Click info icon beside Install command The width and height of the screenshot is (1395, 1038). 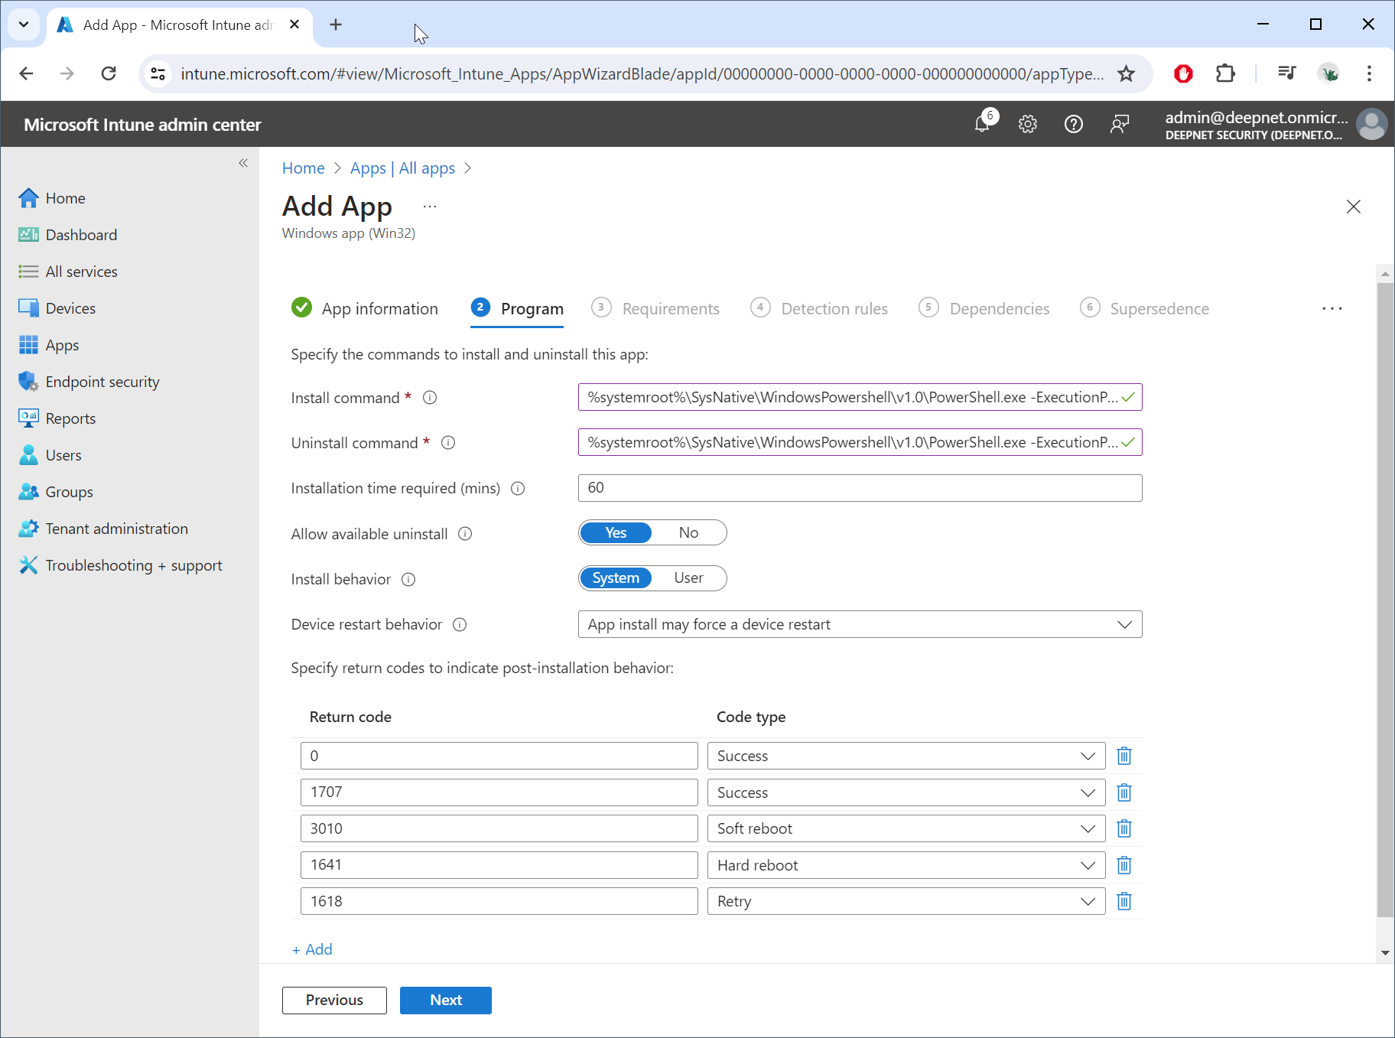tap(430, 398)
